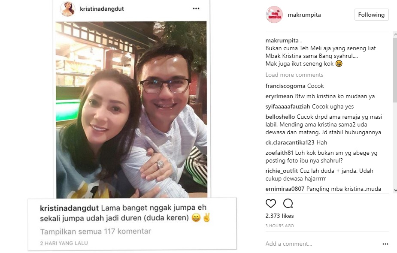Open the couple selfie photo
The image size is (397, 253).
pos(131,110)
